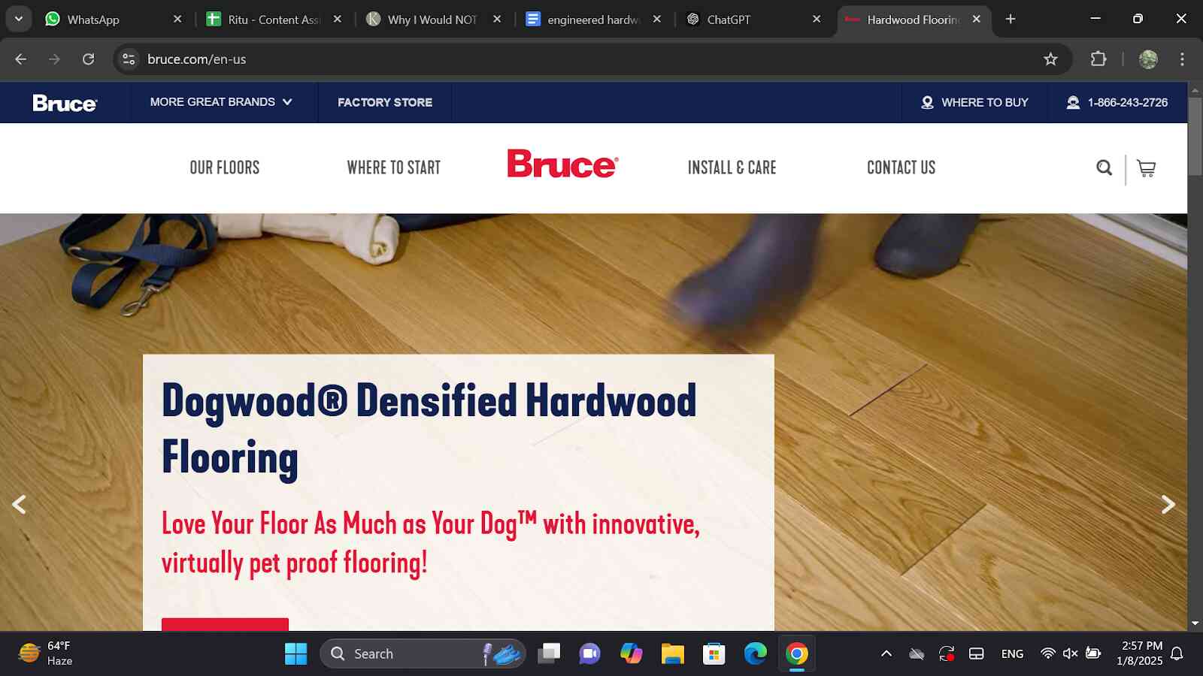Viewport: 1203px width, 676px height.
Task: Open File Explorer from taskbar
Action: click(672, 654)
